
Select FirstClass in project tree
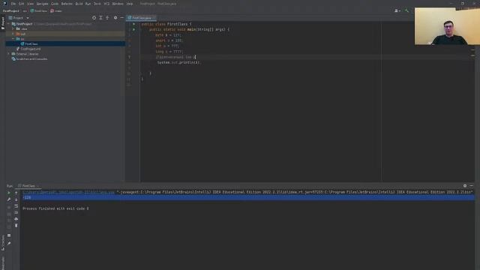click(x=31, y=43)
